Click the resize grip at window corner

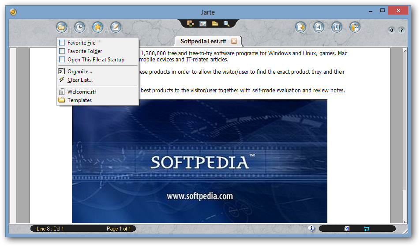coord(405,231)
